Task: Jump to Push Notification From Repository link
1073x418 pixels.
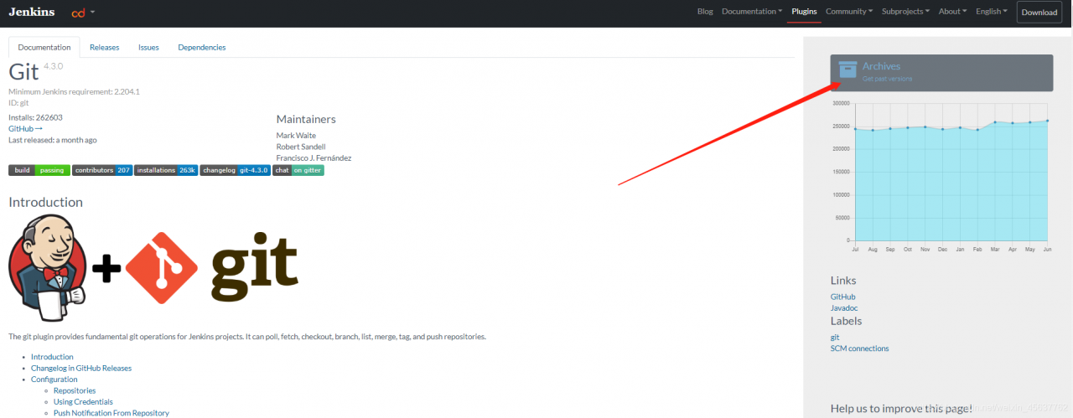Action: [111, 413]
